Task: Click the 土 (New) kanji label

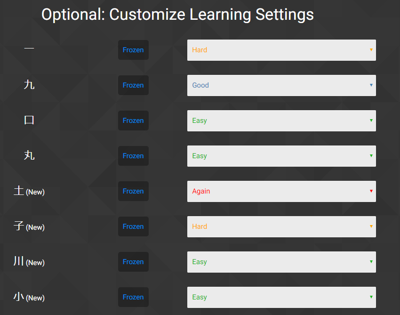Action: 29,191
